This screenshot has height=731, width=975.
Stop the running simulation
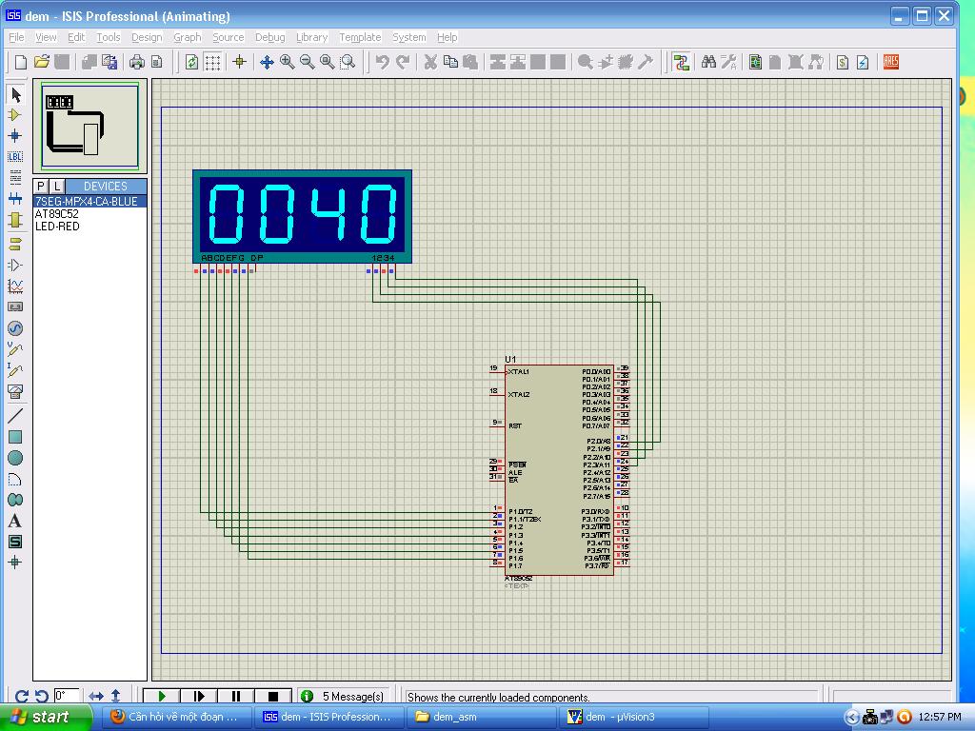tap(273, 697)
